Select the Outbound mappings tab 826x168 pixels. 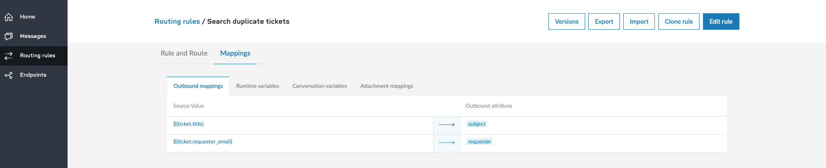tap(198, 86)
